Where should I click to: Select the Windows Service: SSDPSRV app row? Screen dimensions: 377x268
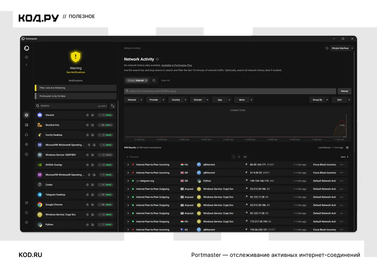click(75, 155)
